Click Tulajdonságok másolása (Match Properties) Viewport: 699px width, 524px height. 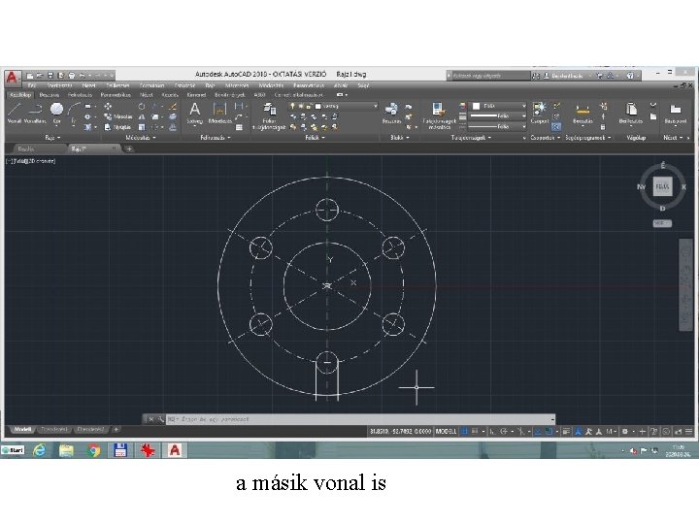point(439,115)
